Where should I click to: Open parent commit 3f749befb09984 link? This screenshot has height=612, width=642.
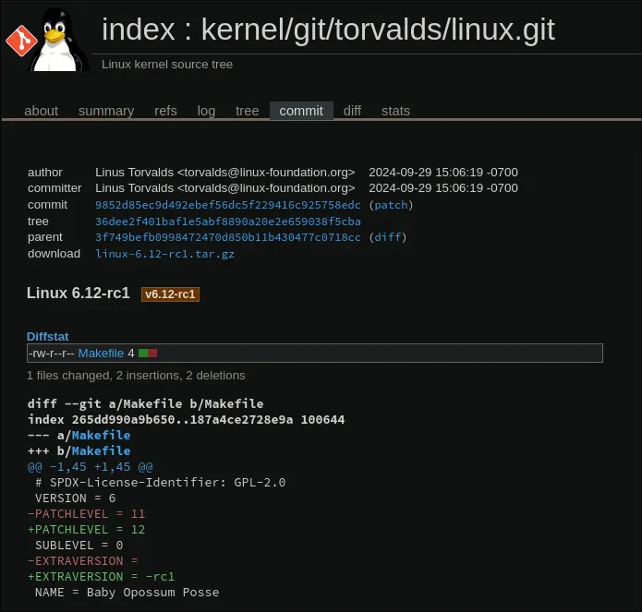click(x=228, y=237)
